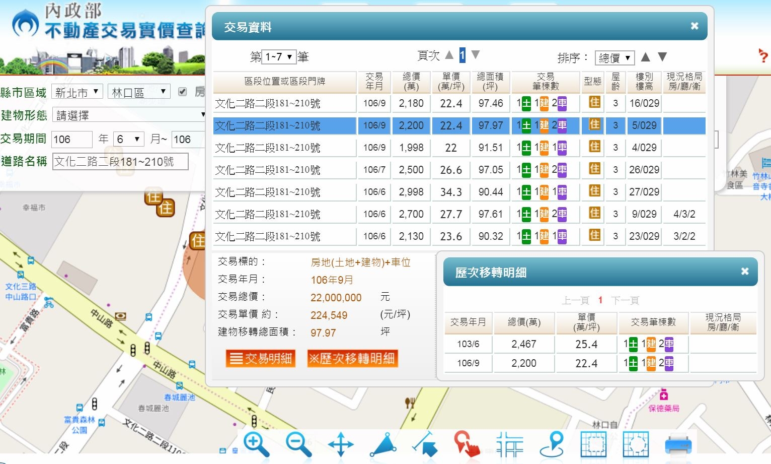Click the zoom out magnifier tool

298,444
